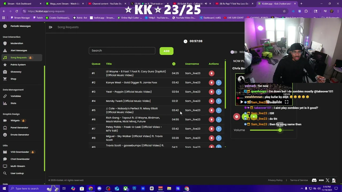The height and width of the screenshot is (192, 342).
Task: Move Miguel Sky Walker up
Action: click(219, 138)
